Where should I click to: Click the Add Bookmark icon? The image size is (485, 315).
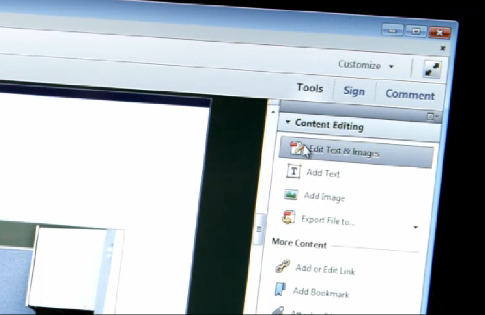point(280,289)
